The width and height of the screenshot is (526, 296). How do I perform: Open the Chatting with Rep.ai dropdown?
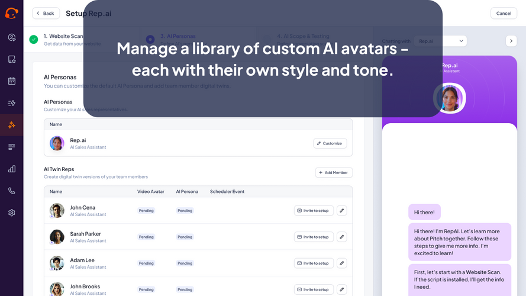click(440, 41)
